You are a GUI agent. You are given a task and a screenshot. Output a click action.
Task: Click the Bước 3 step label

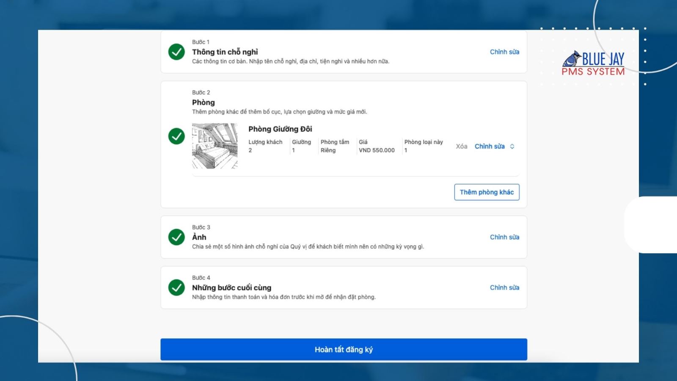pos(201,227)
